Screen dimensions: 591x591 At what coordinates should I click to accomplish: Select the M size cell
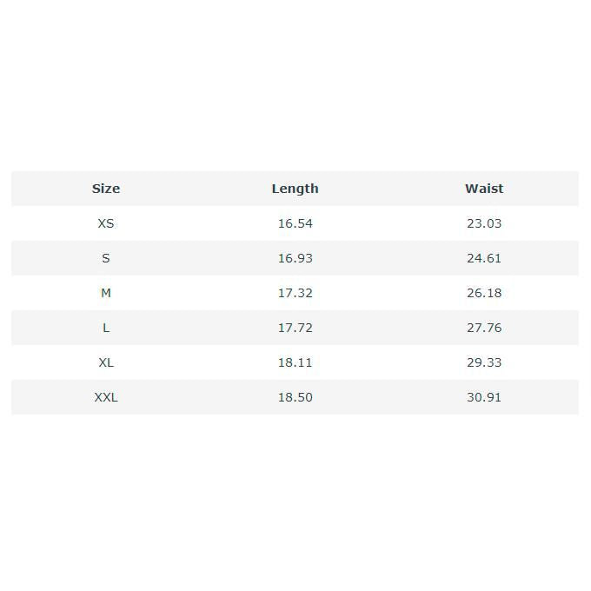[106, 293]
